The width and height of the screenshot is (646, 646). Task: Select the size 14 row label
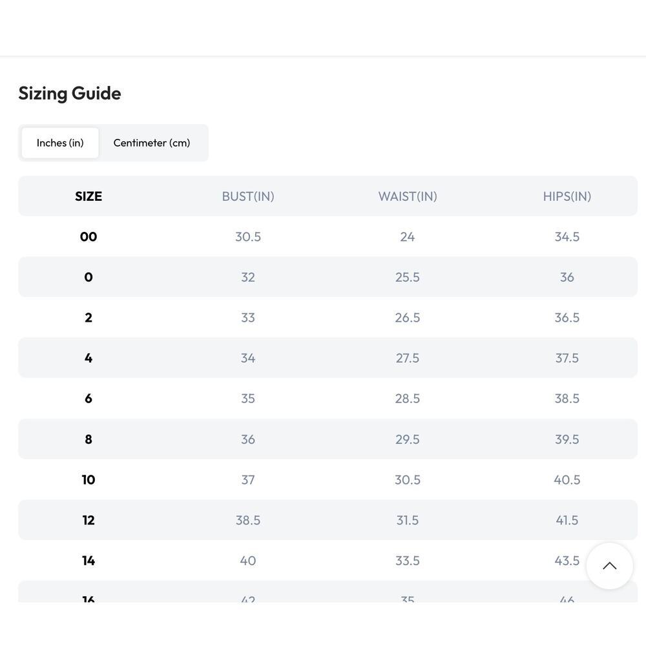[x=89, y=560]
